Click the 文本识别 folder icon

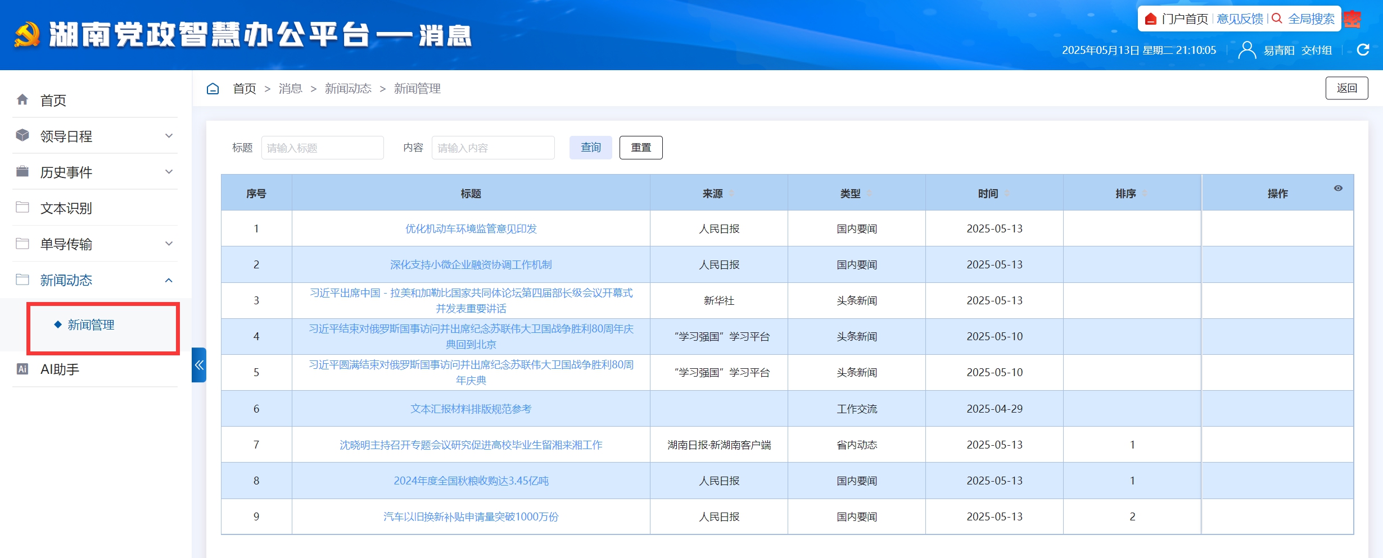pos(22,208)
